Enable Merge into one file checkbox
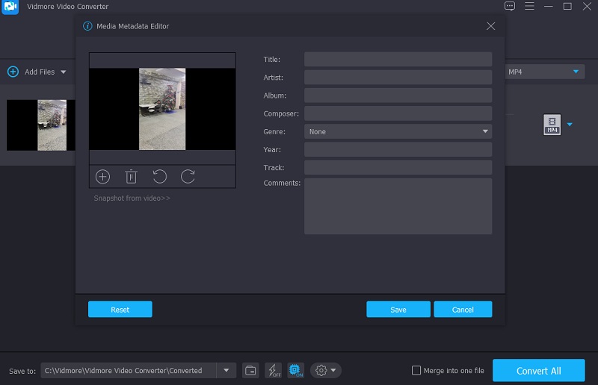The image size is (598, 385). 416,371
